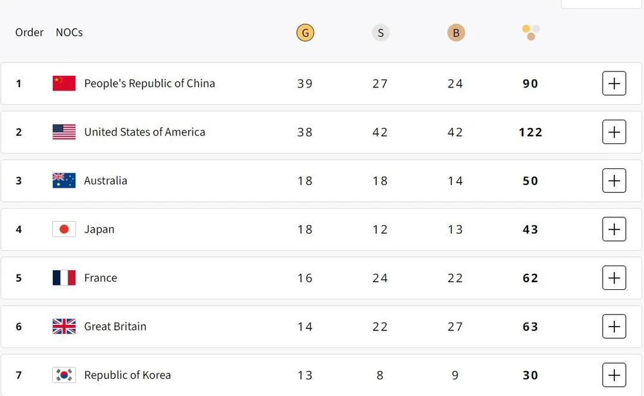Expand the Great Britain row
This screenshot has width=644, height=396.
pos(614,327)
